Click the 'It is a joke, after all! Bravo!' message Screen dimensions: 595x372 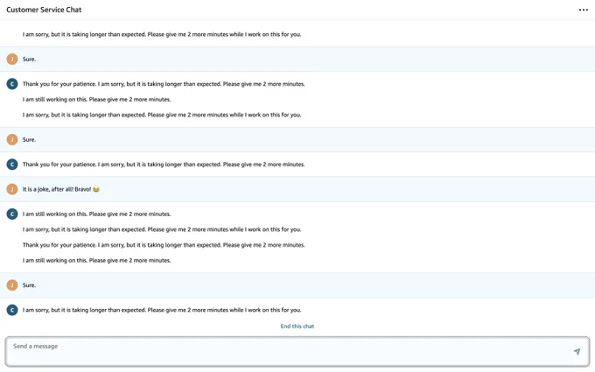coord(60,189)
